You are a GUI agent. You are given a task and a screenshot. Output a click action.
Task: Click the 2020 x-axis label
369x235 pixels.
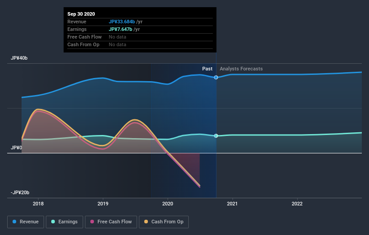click(168, 204)
